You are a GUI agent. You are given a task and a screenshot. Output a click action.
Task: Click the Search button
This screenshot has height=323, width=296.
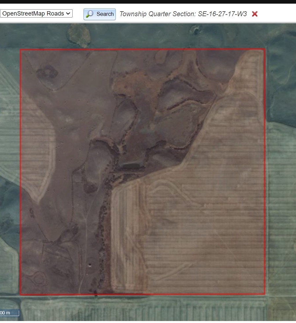99,14
